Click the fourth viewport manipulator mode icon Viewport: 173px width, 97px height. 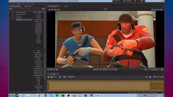pyautogui.click(x=57, y=70)
